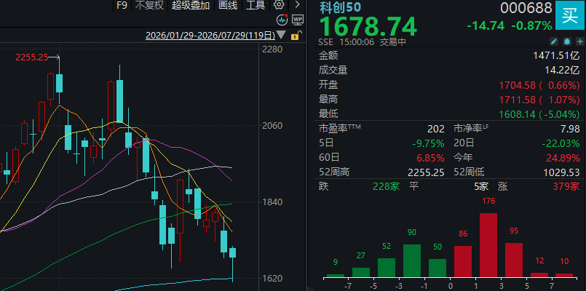Toggle the yellow date range lock icon
Image resolution: width=586 pixels, height=291 pixels.
click(x=295, y=36)
